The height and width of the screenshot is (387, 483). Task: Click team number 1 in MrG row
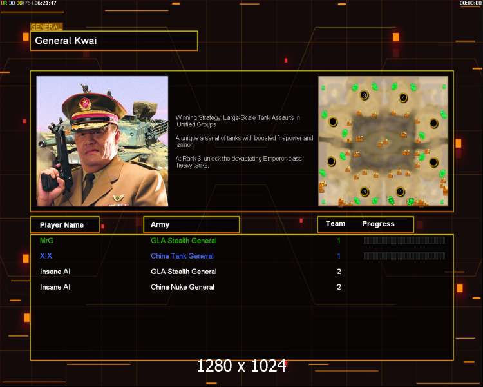pos(339,241)
